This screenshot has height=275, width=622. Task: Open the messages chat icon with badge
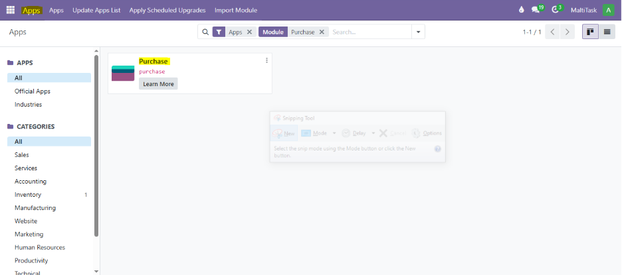click(536, 10)
